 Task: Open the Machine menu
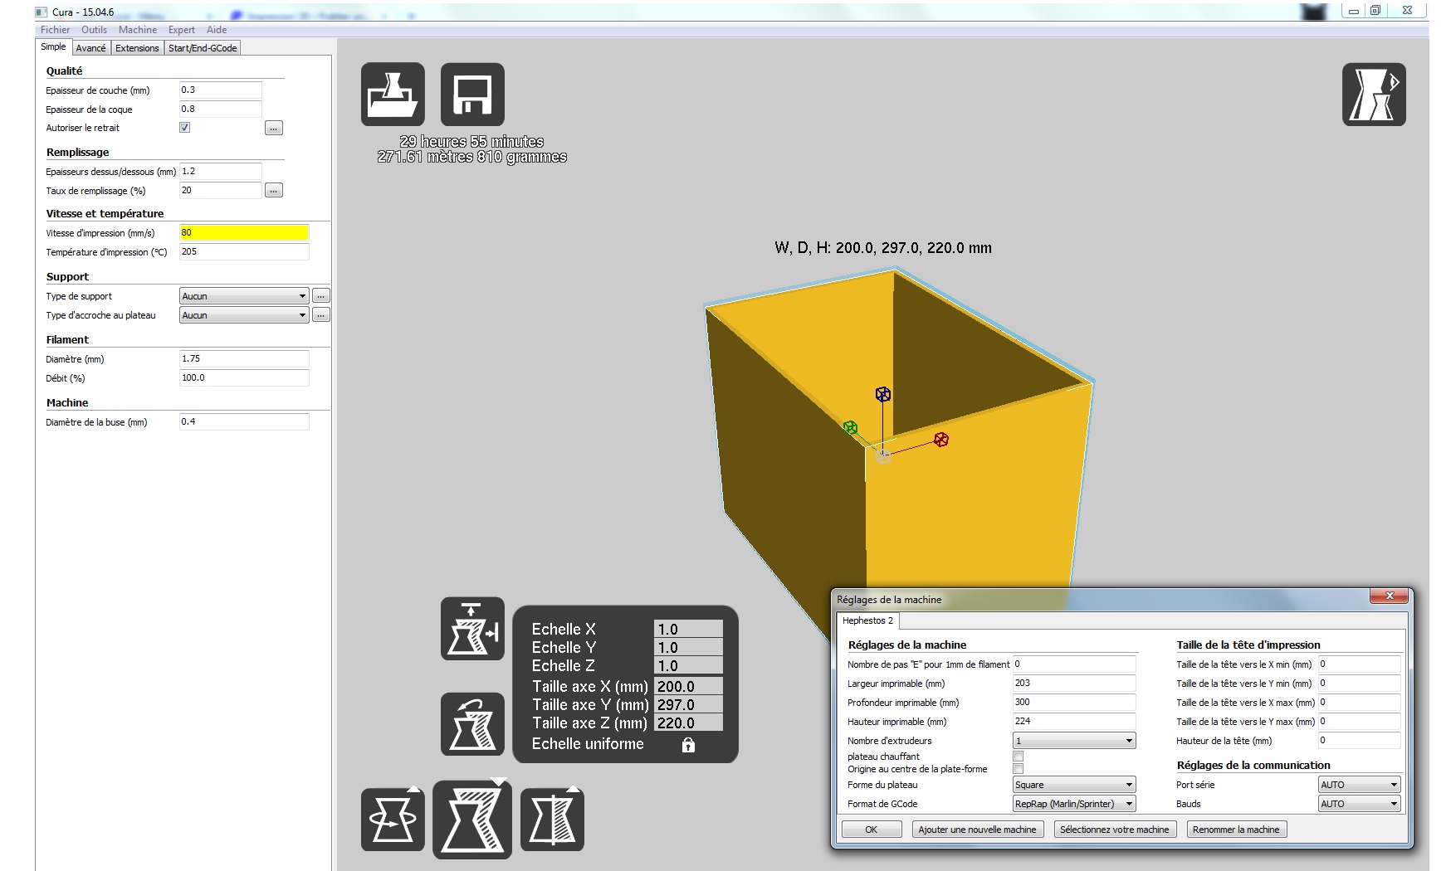(137, 30)
